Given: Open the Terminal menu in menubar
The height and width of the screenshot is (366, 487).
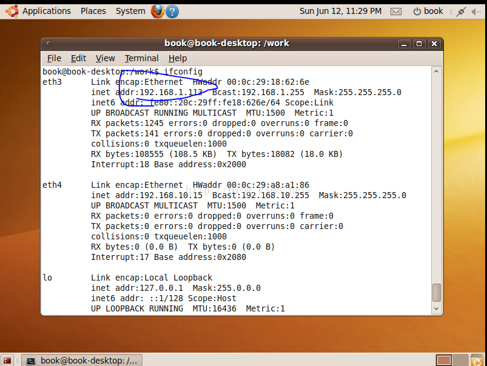Looking at the screenshot, I should (142, 58).
